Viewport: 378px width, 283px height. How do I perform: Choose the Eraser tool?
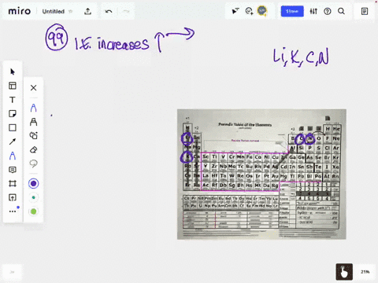tap(33, 149)
